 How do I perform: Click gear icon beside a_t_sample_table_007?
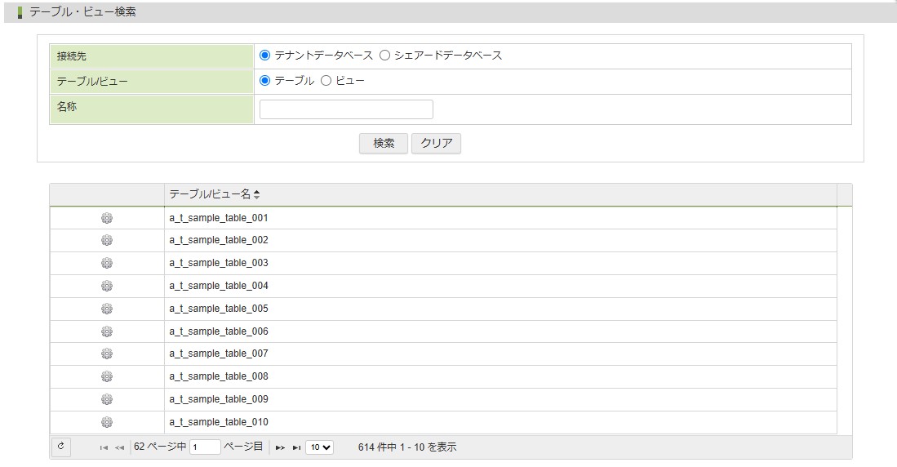(x=106, y=354)
